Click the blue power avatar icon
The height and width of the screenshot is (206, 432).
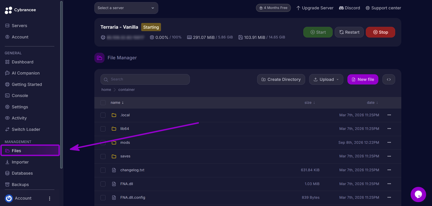(x=9, y=198)
